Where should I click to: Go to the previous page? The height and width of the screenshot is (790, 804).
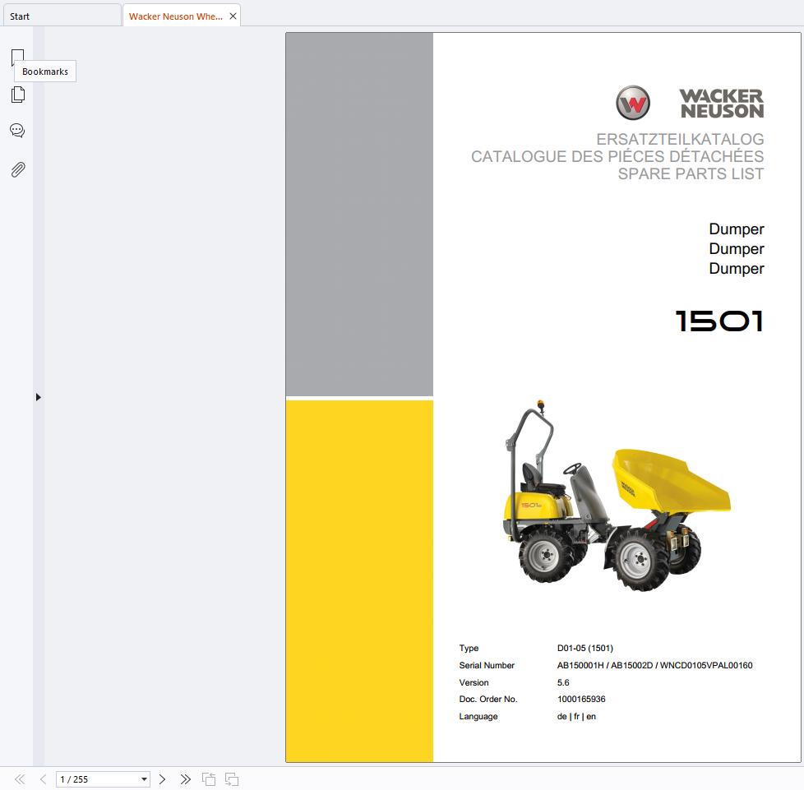pos(43,779)
